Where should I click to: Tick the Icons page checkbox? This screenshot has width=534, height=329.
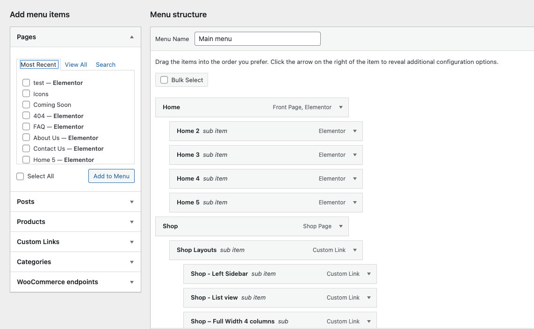click(26, 94)
